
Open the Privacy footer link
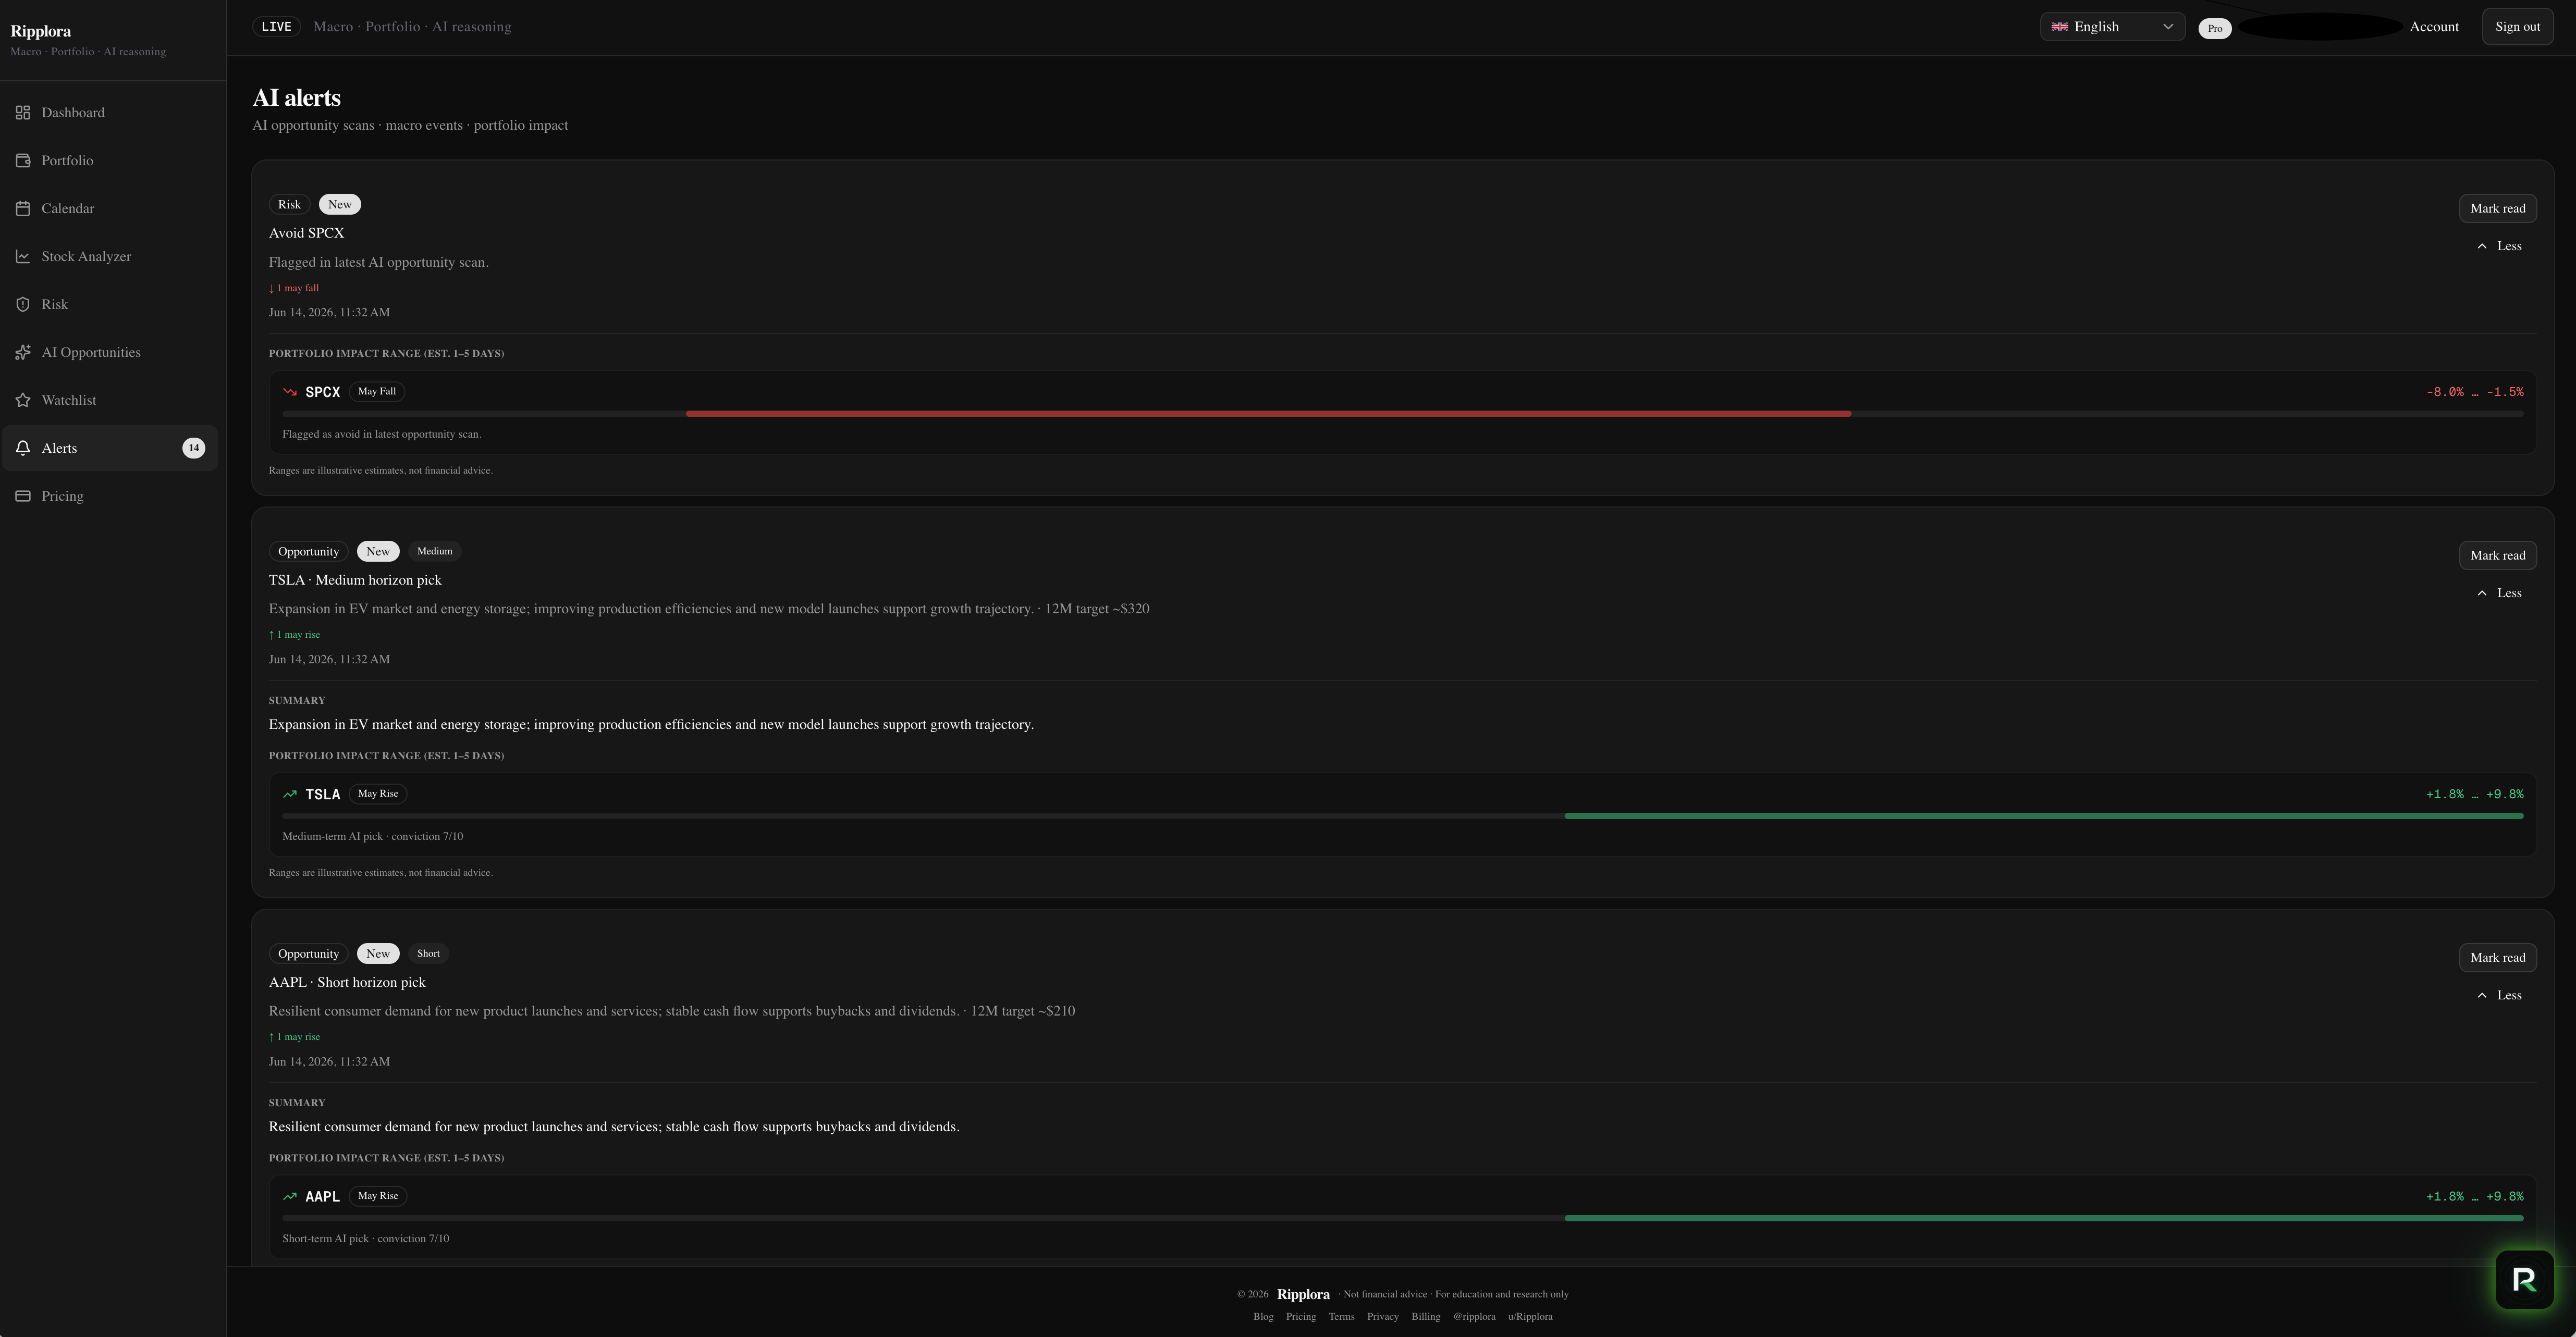[x=1383, y=1317]
